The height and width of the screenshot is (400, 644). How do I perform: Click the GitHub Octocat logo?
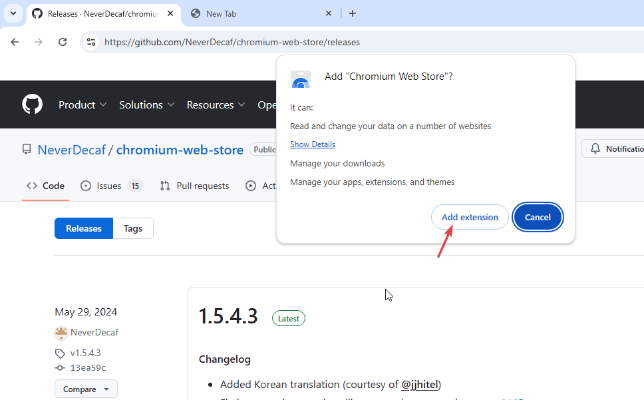pyautogui.click(x=32, y=104)
